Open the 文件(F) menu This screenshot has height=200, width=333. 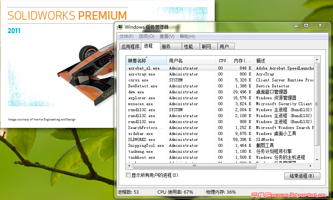[x=127, y=36]
